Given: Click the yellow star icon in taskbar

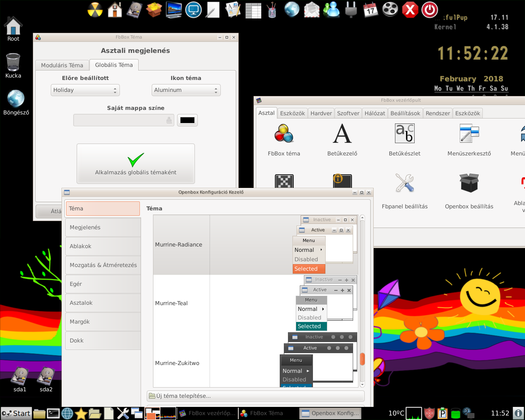Looking at the screenshot, I should pos(81,413).
